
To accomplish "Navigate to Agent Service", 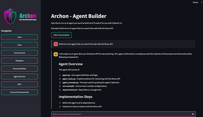I will pos(19,77).
